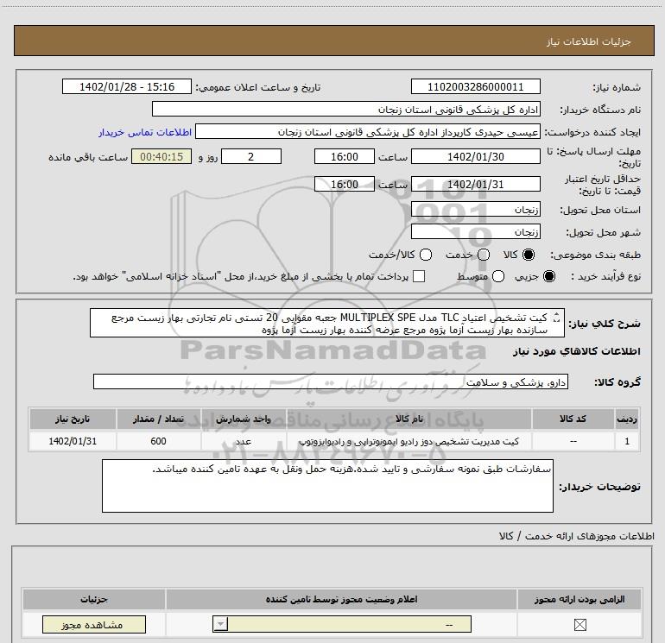The height and width of the screenshot is (643, 665).
Task: Click the واحد شمارش column header
Action: [244, 419]
